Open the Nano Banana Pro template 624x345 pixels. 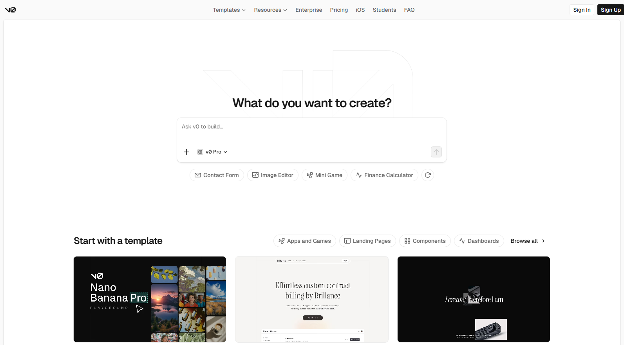[150, 299]
